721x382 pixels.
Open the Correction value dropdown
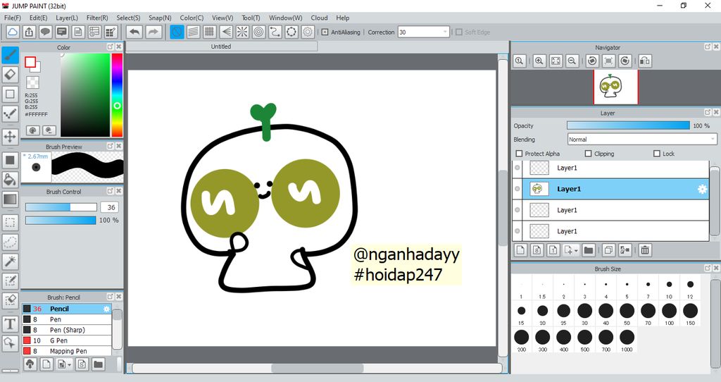[445, 32]
